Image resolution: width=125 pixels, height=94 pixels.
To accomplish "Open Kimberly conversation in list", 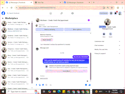I will 16,37.
